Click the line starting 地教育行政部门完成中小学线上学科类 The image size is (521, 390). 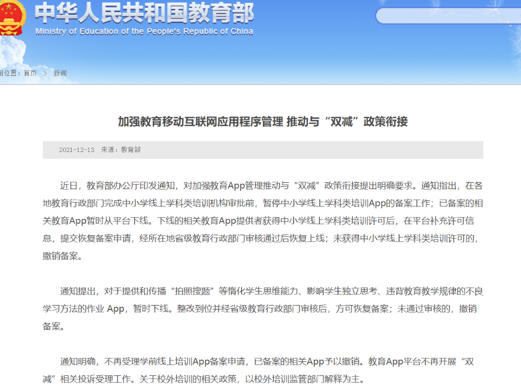[263, 203]
